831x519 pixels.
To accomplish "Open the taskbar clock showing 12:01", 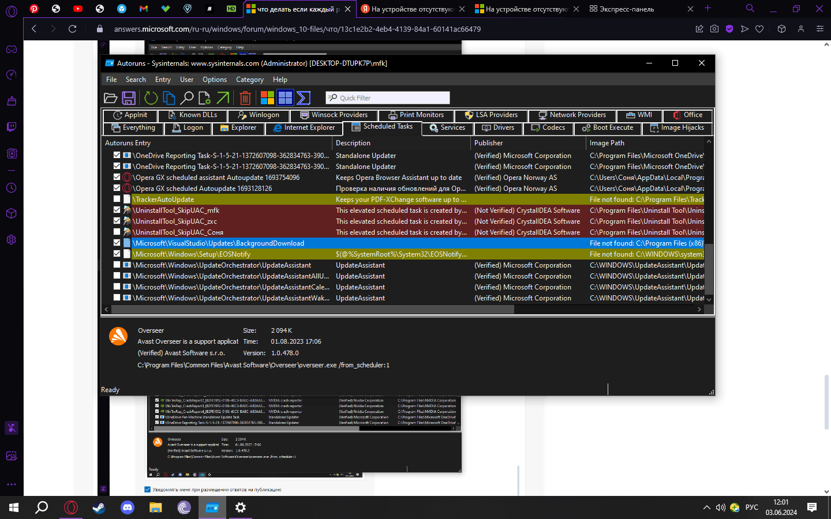I will (781, 507).
